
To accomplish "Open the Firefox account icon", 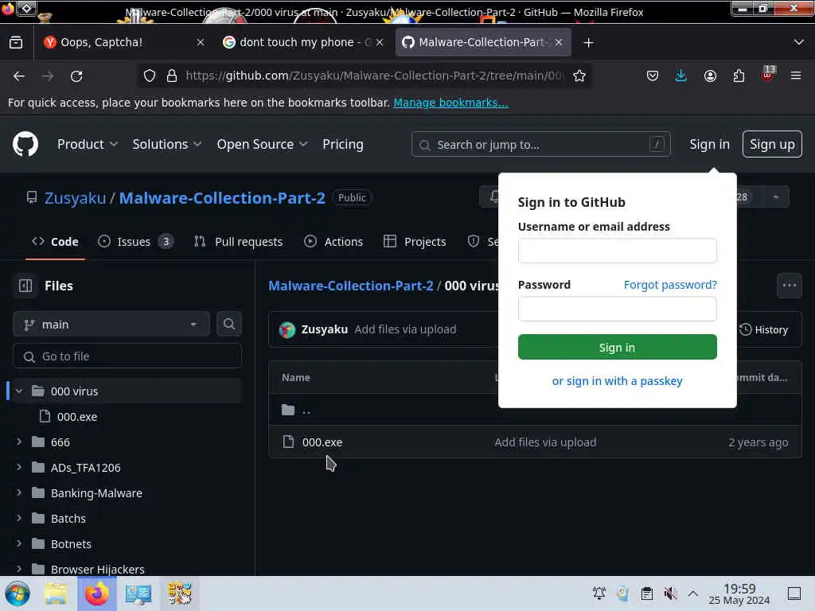I will [710, 76].
